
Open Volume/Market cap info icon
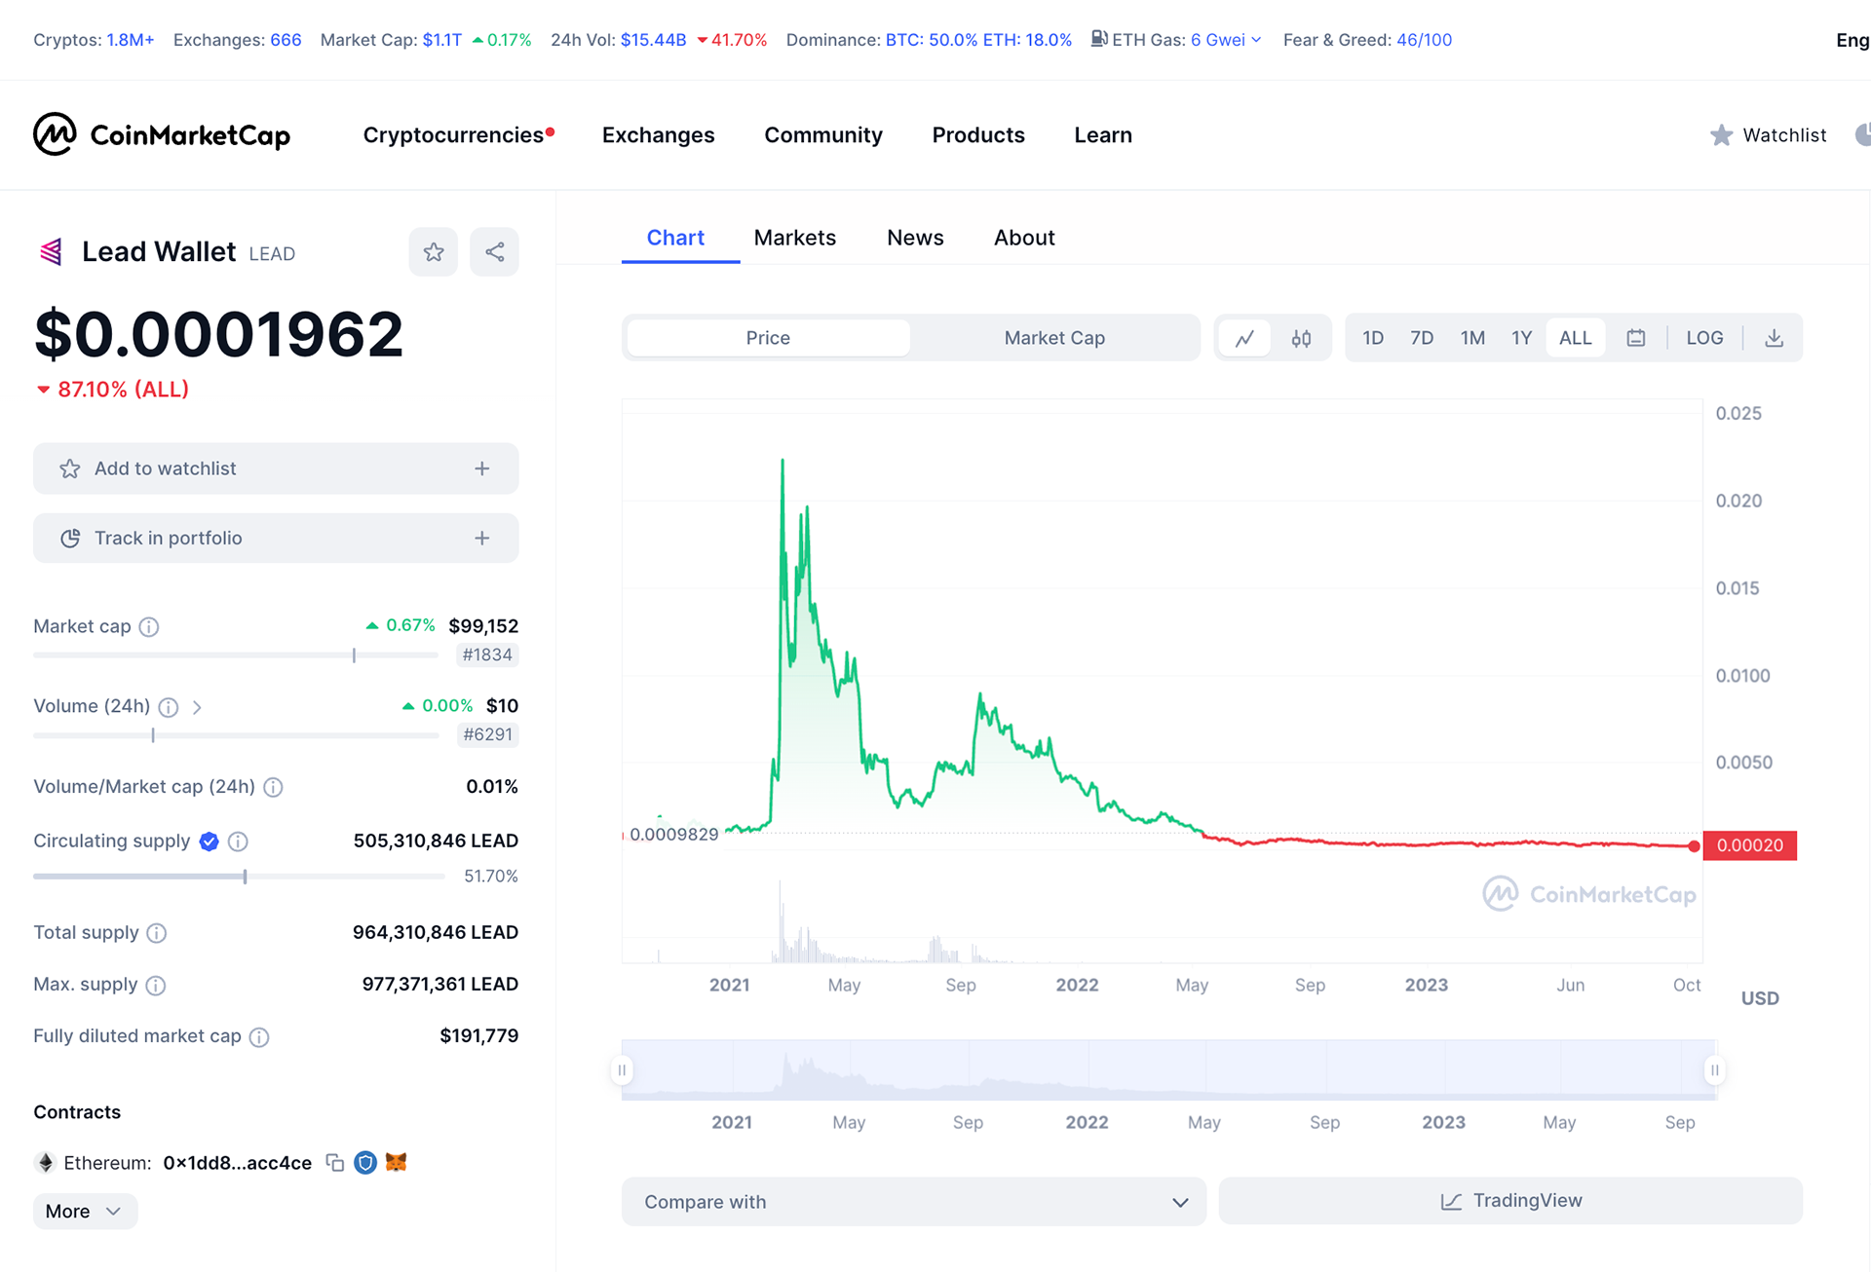tap(274, 787)
